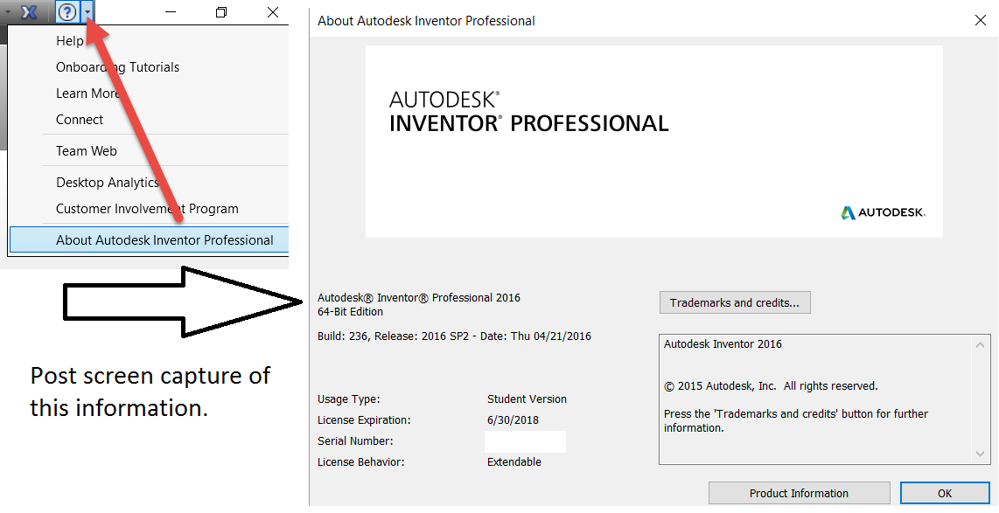Click the Serial Number value field
The height and width of the screenshot is (513, 999).
(525, 441)
